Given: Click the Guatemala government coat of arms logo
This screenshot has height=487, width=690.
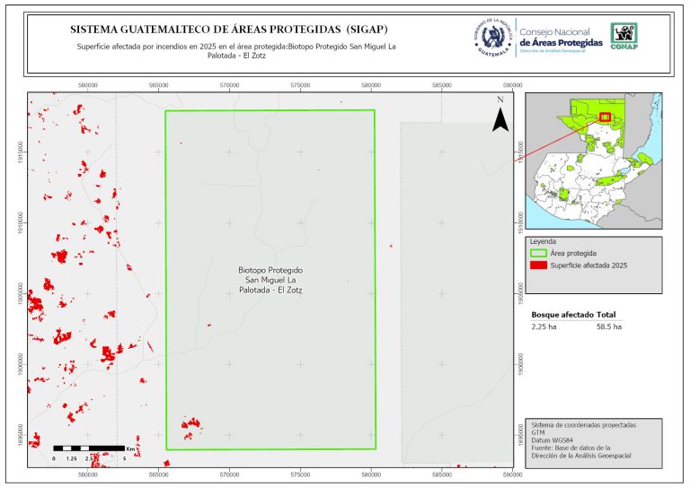Looking at the screenshot, I should (492, 39).
